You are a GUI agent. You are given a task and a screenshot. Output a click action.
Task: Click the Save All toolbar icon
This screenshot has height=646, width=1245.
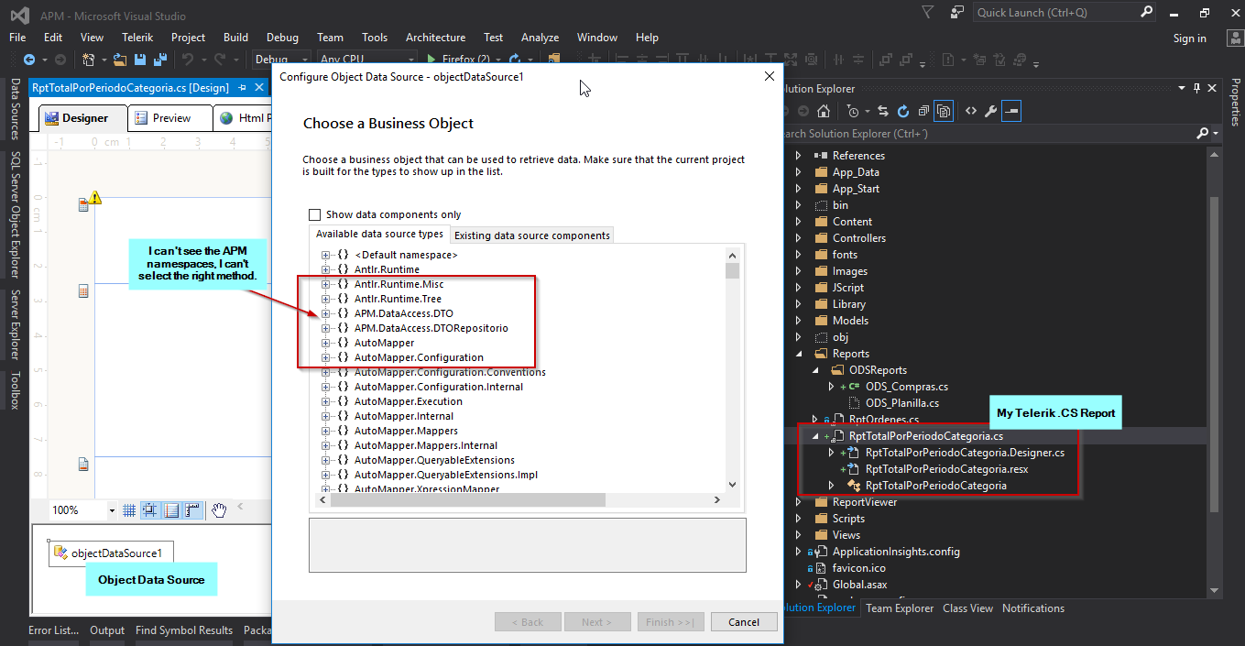[x=160, y=60]
